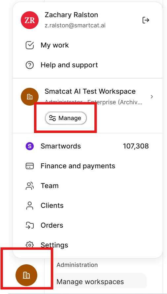The width and height of the screenshot is (167, 294).
Task: Click the purple Smartwords S icon
Action: click(30, 146)
